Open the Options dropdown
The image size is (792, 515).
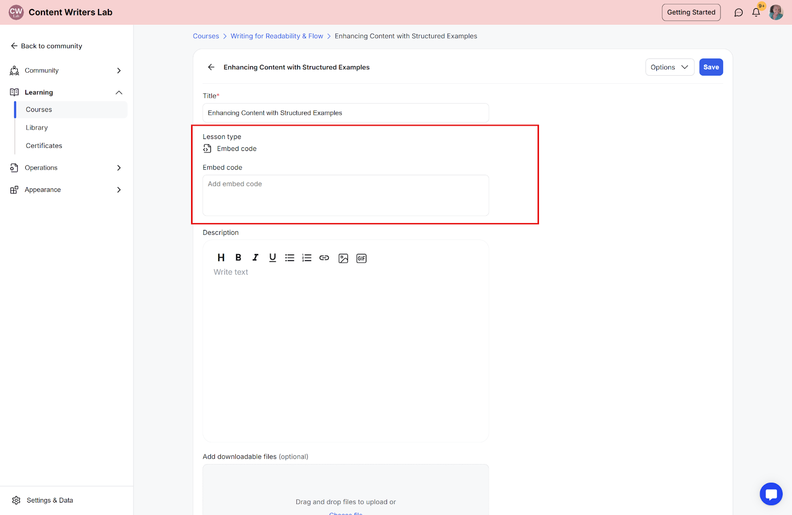[x=670, y=67]
